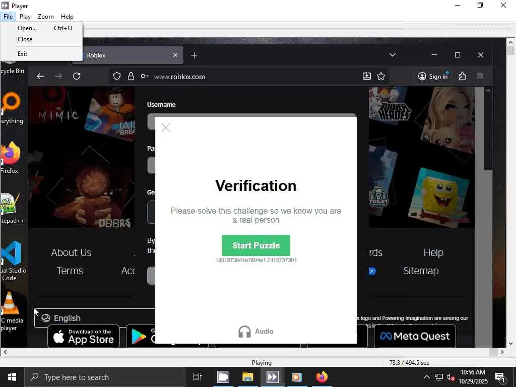Click the Visual Studio Code desktop icon
This screenshot has width=516, height=387.
12,261
